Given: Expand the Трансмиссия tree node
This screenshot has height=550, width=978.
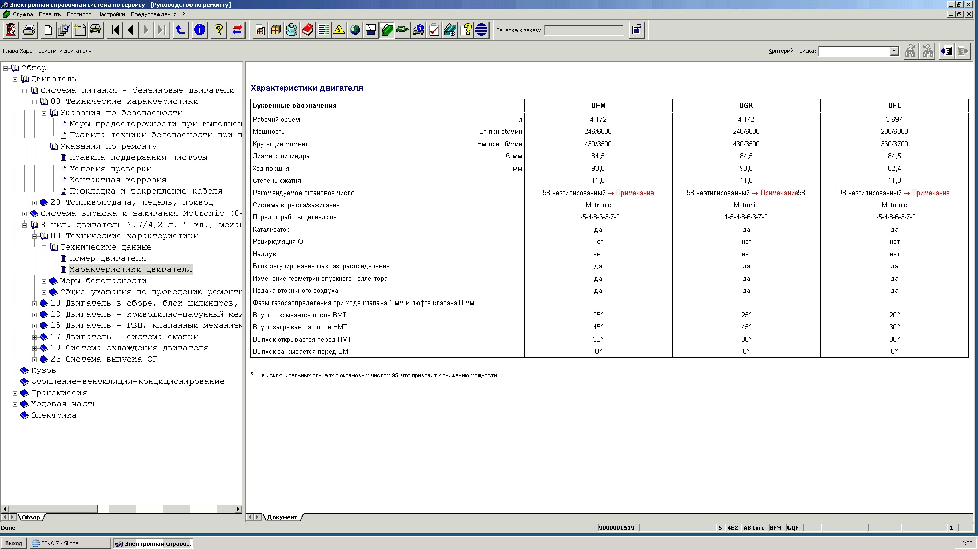Looking at the screenshot, I should point(15,393).
